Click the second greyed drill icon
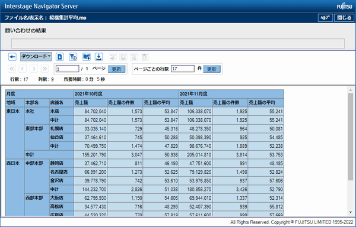The height and width of the screenshot is (227, 356). (x=123, y=57)
